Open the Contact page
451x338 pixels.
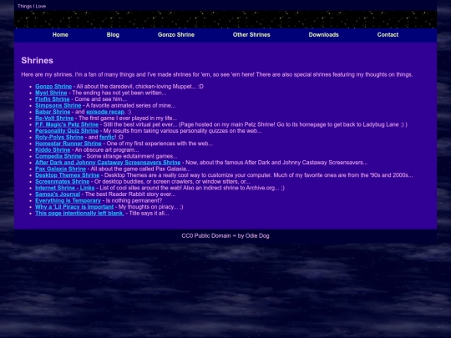388,35
